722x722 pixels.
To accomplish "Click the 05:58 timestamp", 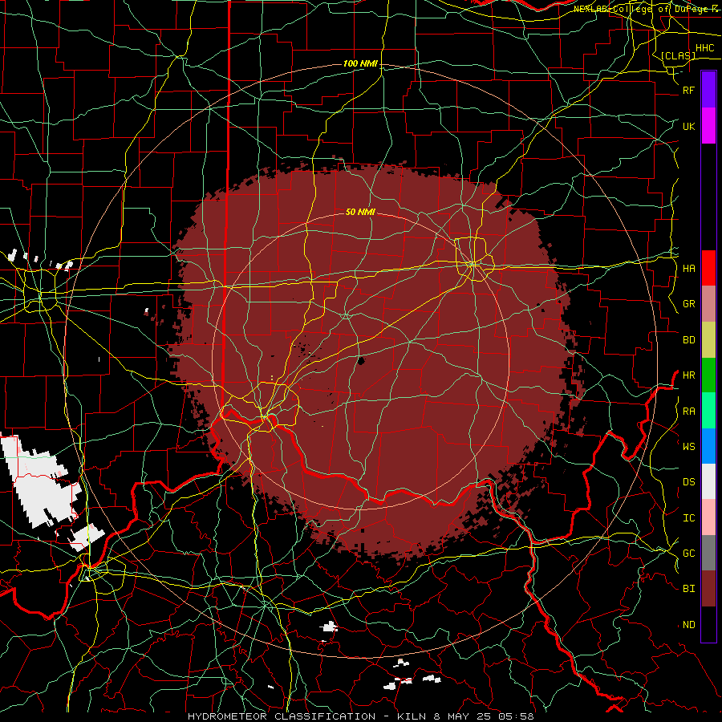I will pos(516,716).
